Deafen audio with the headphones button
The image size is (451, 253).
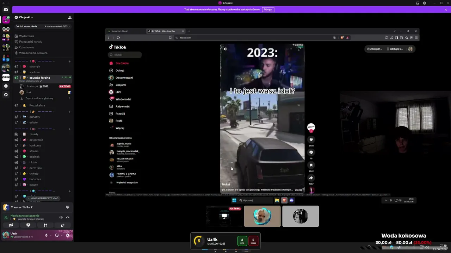tap(57, 235)
